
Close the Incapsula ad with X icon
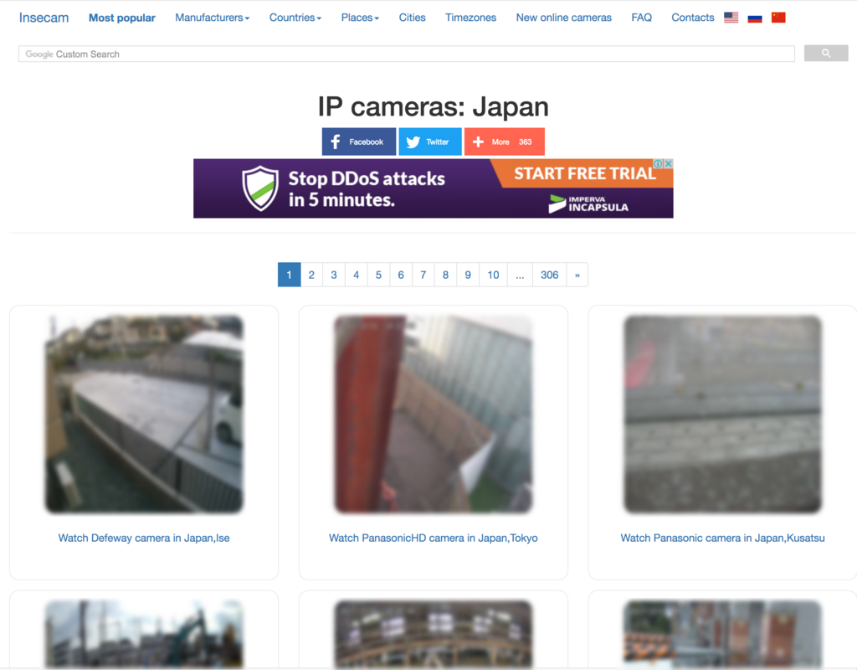669,163
